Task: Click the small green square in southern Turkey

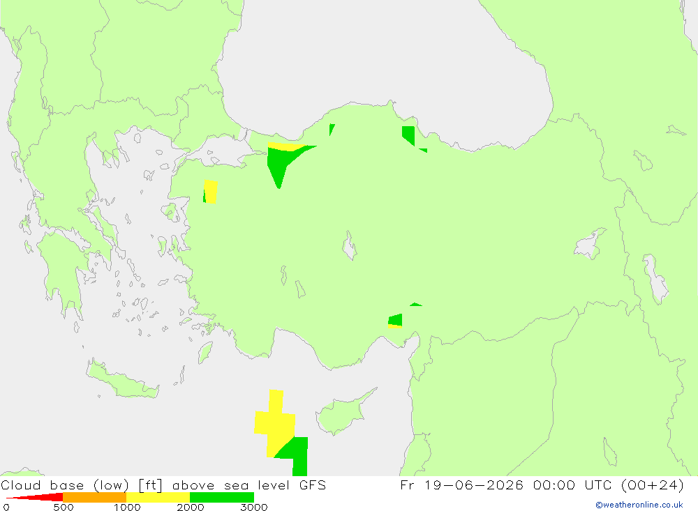Action: coord(395,320)
